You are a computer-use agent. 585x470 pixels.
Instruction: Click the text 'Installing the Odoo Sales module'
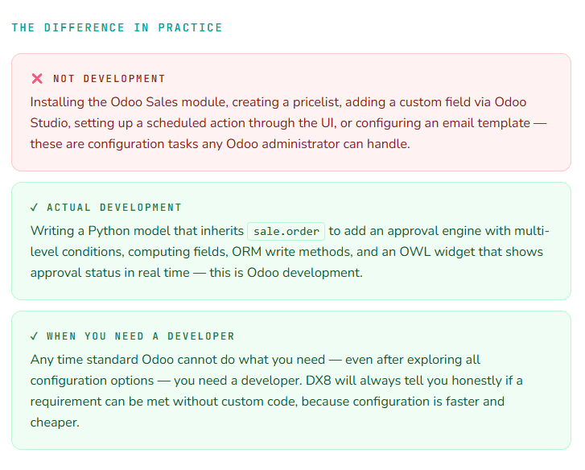129,102
